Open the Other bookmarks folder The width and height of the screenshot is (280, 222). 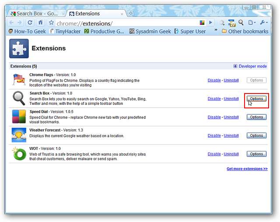point(245,31)
